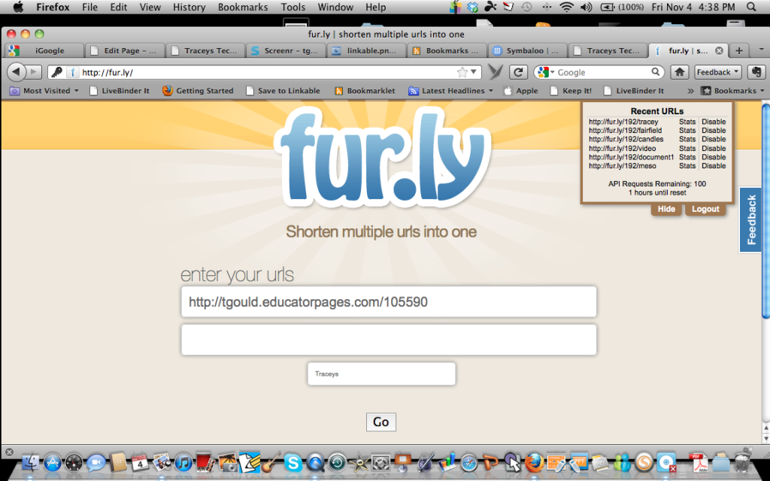Open Stats for fur.ly/192/tracey
The width and height of the screenshot is (770, 481).
[x=687, y=122]
